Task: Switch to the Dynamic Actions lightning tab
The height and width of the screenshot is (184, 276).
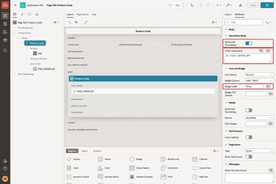Action: coord(22,14)
